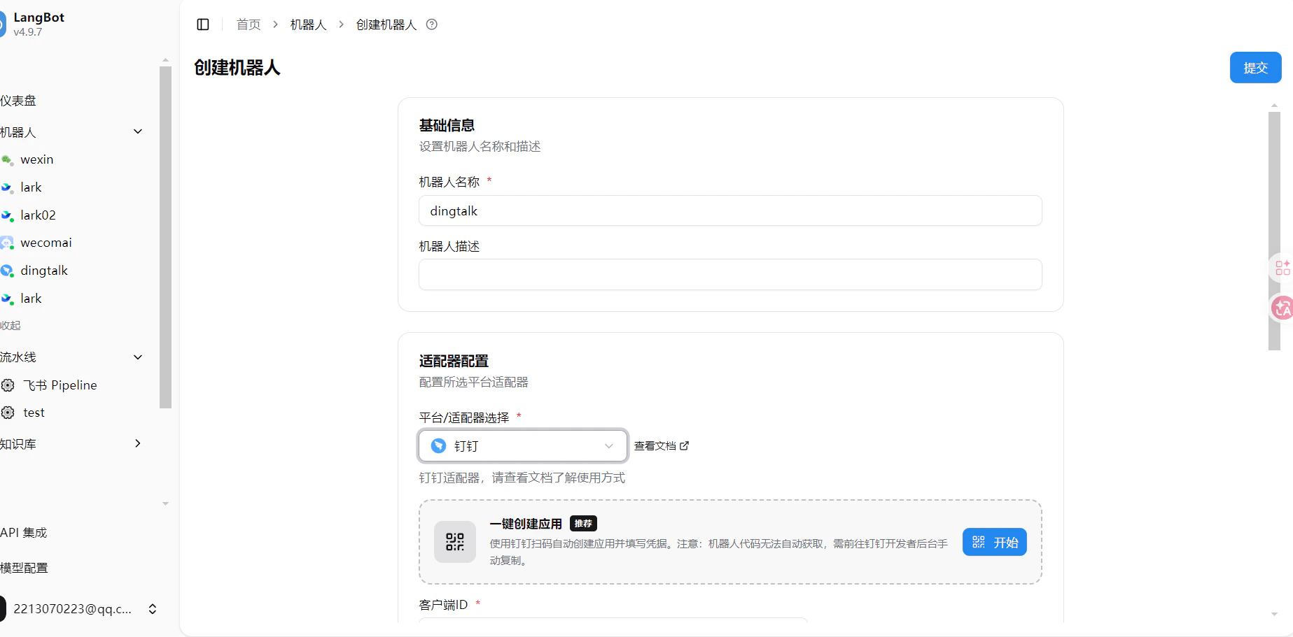Open the 平台/适配器选择 dropdown showing 钉钉

click(523, 445)
